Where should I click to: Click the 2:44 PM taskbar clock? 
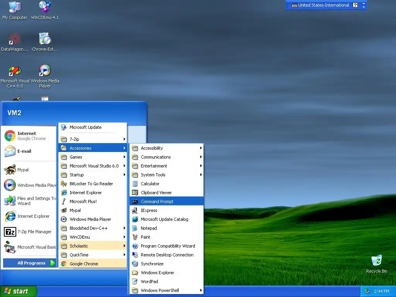(381, 291)
